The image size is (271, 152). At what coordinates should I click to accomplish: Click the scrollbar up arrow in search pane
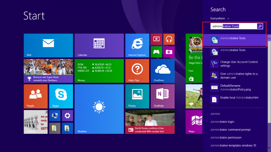click(269, 39)
